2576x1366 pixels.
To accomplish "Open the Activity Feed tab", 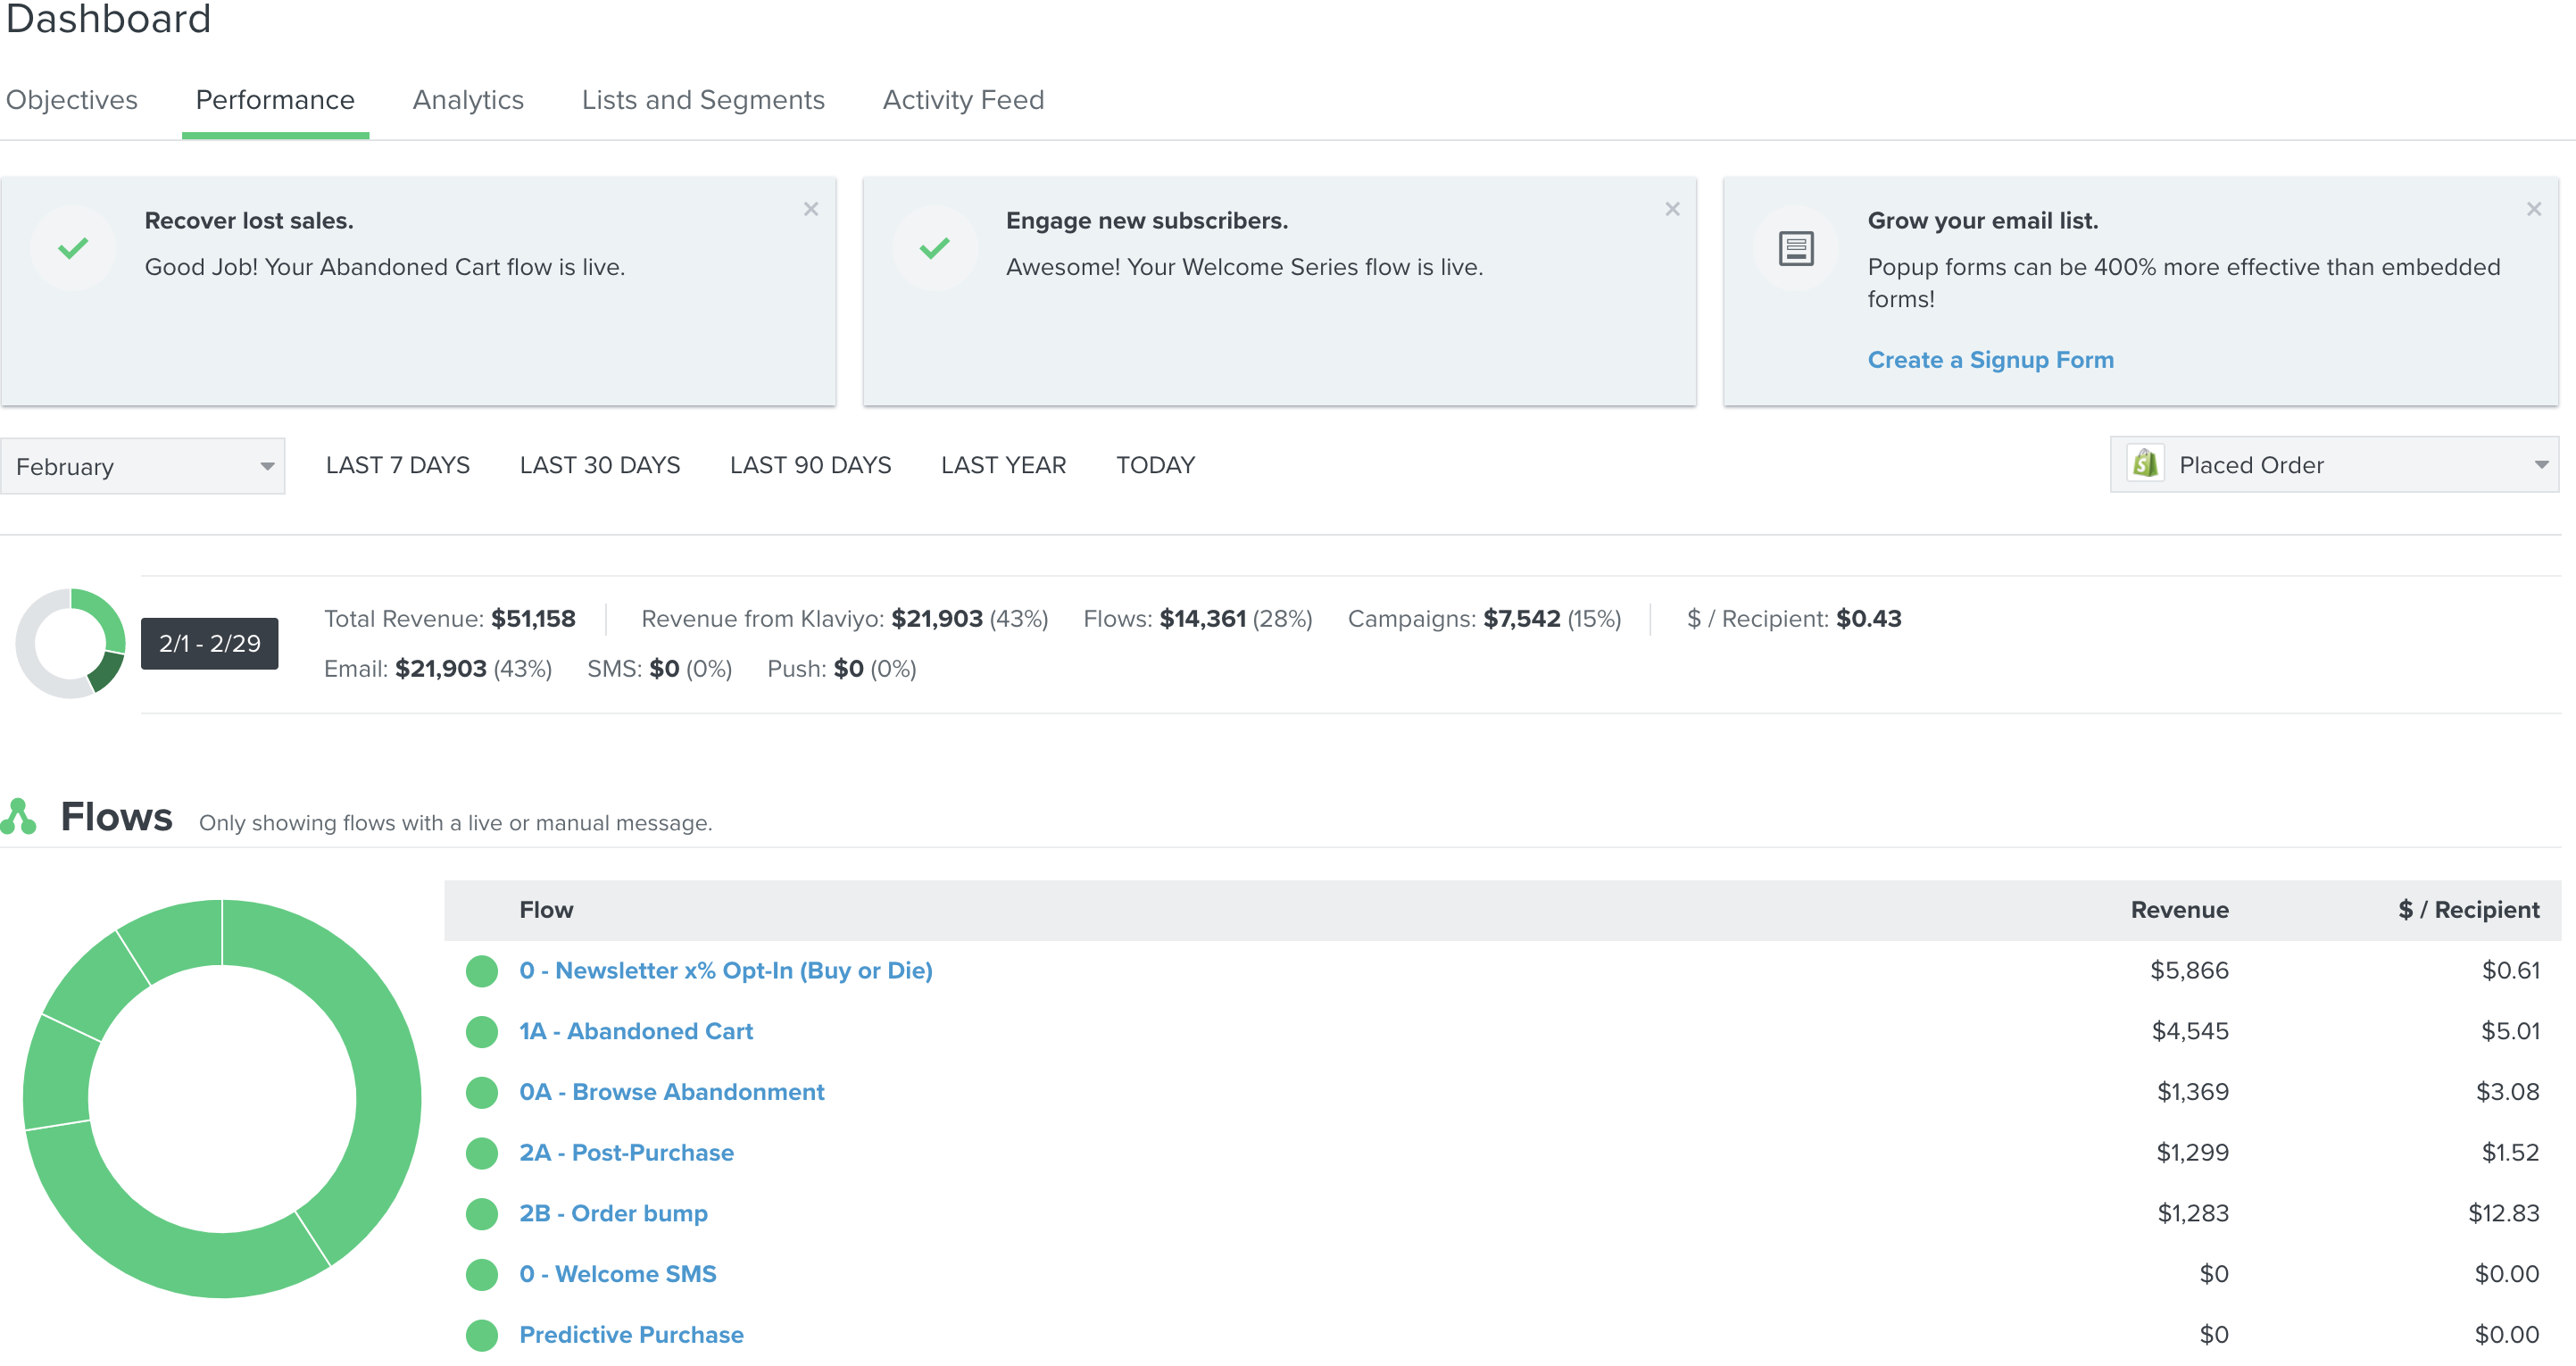I will [962, 99].
